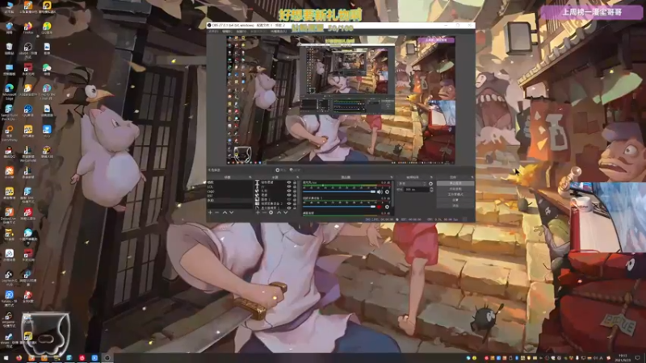
Task: Click the 退出 Exit button in Controls
Action: click(455, 206)
